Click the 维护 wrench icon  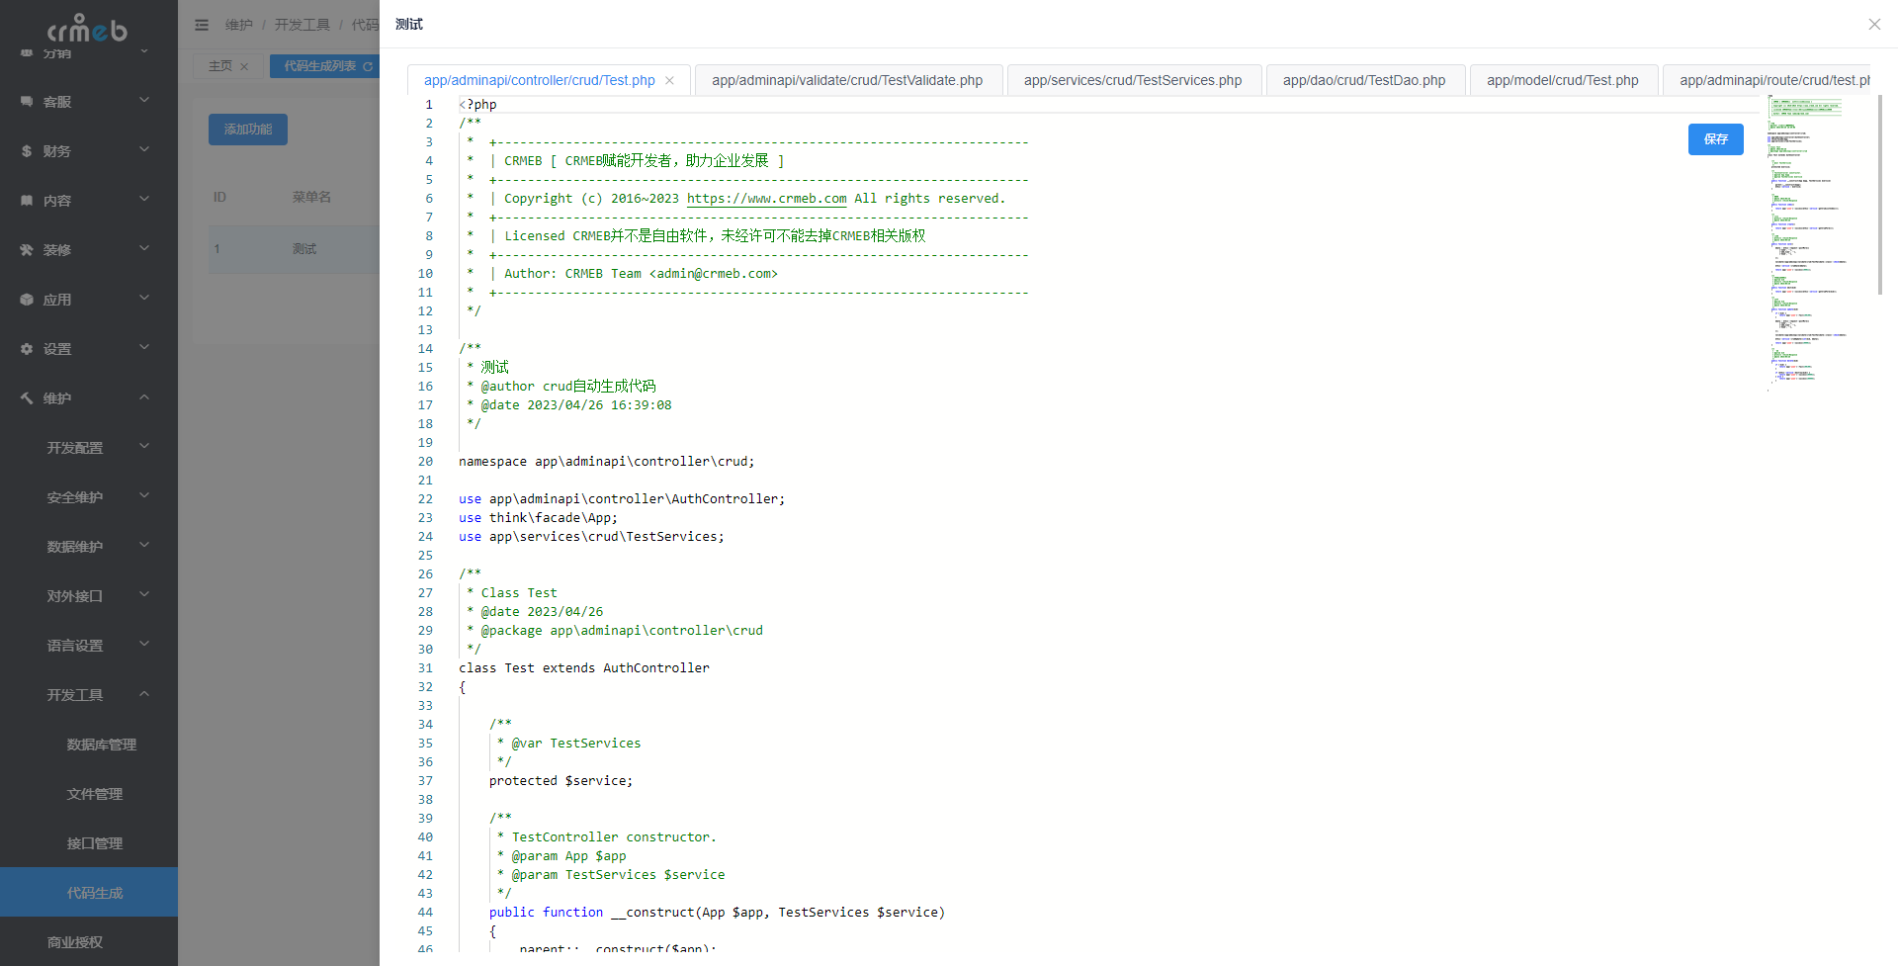tap(27, 397)
